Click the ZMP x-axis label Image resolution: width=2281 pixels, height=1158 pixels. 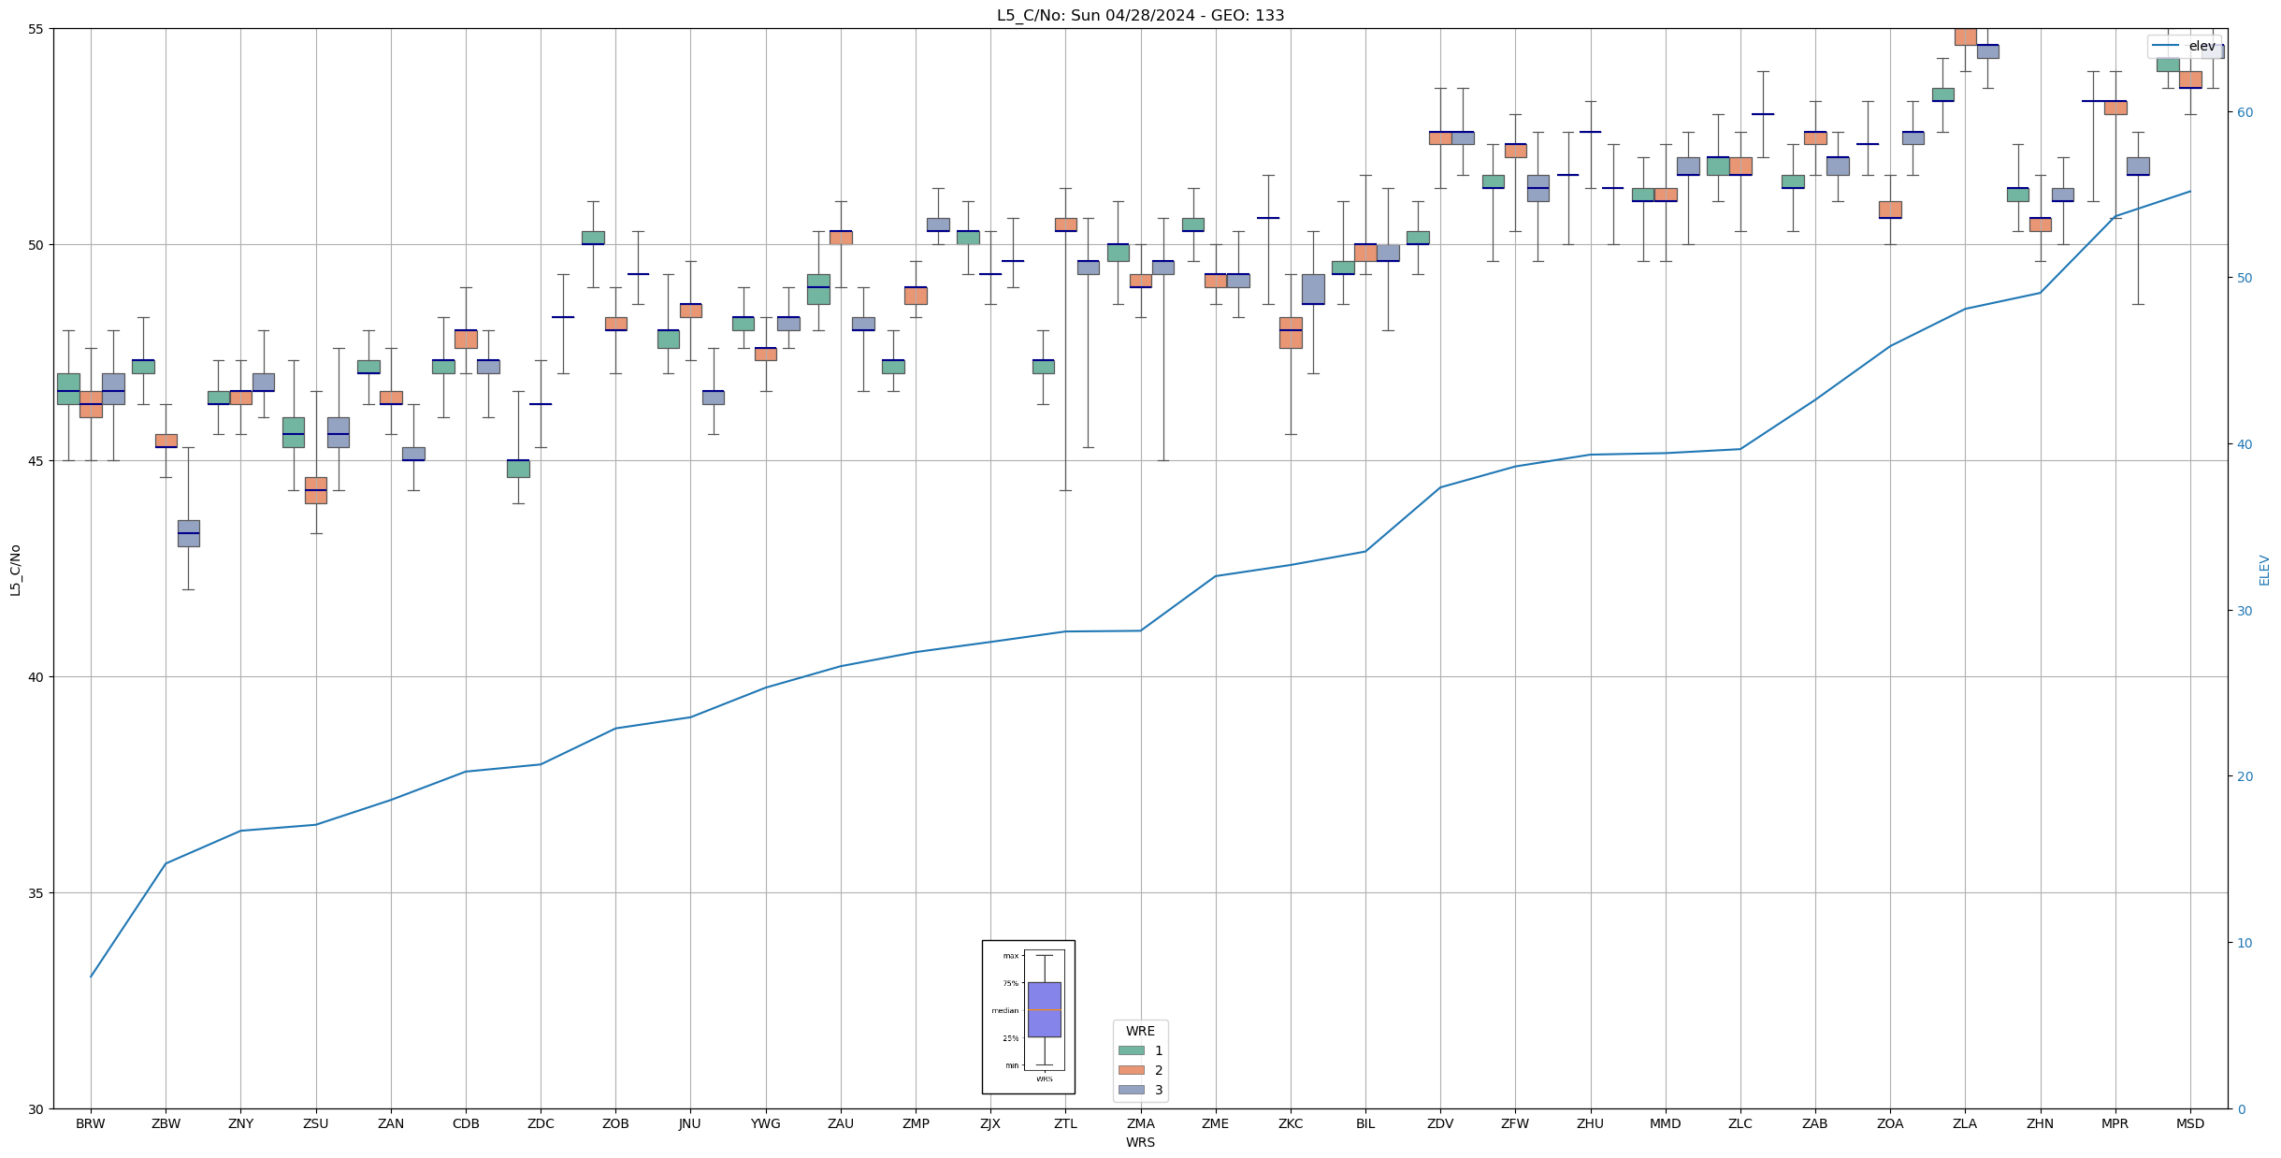click(916, 1124)
